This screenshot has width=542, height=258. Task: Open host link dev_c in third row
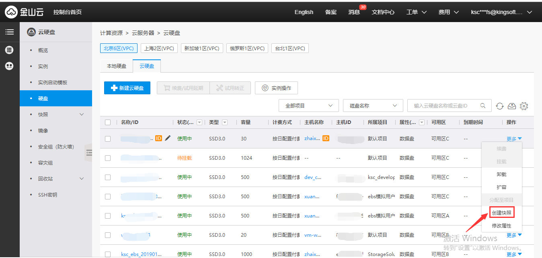(x=313, y=177)
